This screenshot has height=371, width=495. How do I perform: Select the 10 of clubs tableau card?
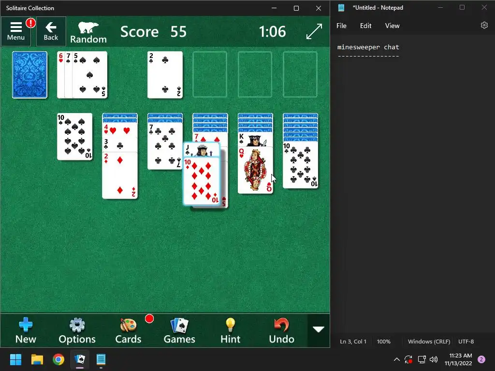pyautogui.click(x=301, y=165)
